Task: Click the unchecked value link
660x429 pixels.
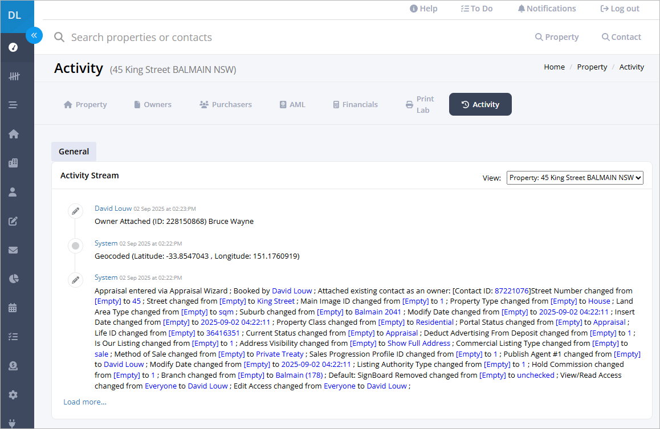Action: (535, 375)
